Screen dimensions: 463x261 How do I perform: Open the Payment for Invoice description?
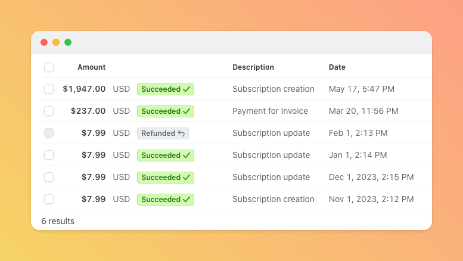[270, 111]
